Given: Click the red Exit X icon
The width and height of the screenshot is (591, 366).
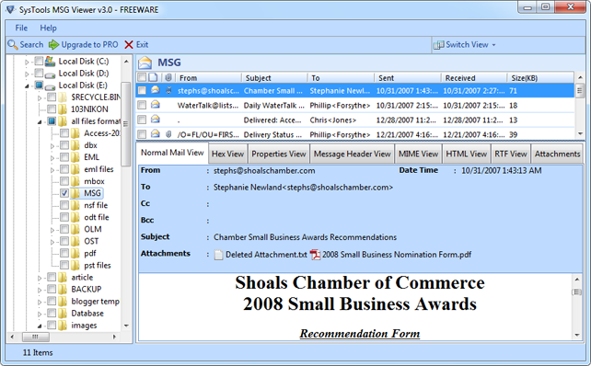Looking at the screenshot, I should coord(129,44).
